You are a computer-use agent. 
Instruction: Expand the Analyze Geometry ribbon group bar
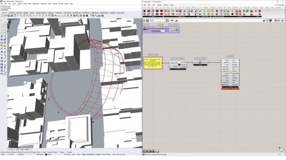(x=217, y=16)
